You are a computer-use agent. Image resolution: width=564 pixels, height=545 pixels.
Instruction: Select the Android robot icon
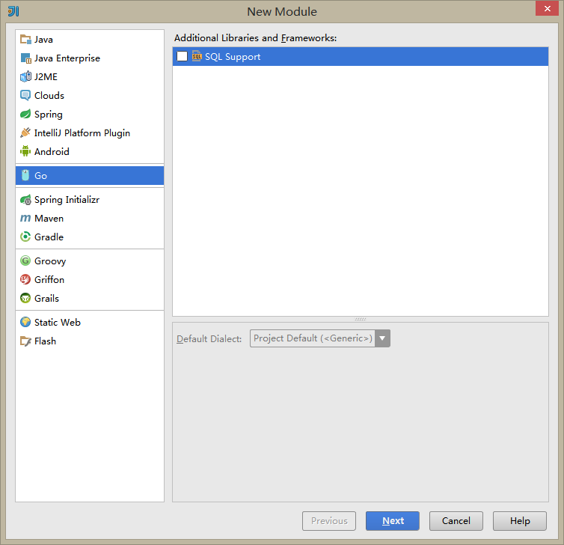[x=25, y=151]
